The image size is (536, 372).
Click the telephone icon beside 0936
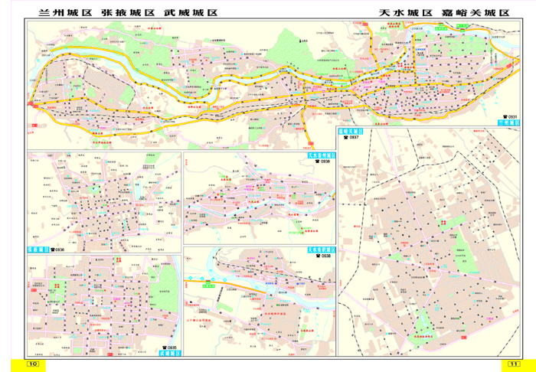pos(52,250)
